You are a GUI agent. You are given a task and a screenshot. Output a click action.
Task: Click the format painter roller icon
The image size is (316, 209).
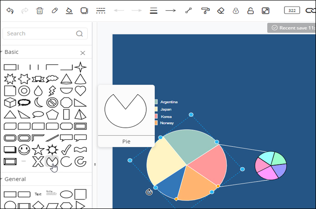[205, 11]
